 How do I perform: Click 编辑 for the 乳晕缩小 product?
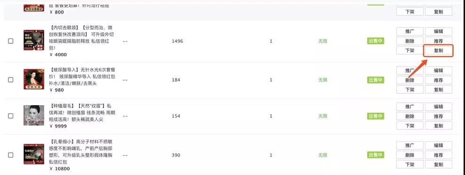pos(438,145)
